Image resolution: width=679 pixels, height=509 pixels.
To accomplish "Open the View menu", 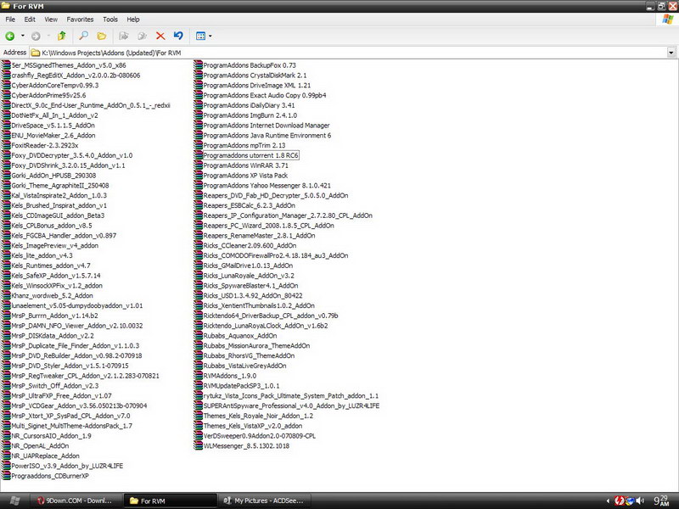I will click(x=51, y=20).
